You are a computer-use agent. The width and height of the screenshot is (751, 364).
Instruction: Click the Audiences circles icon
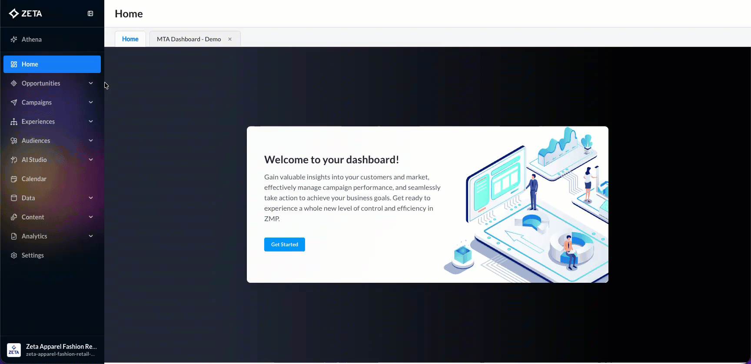14,141
